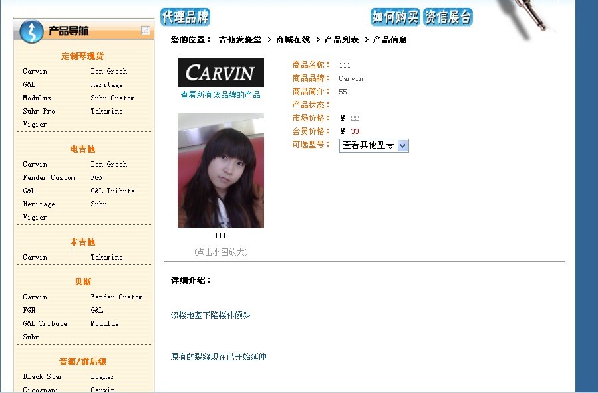Select G&L under 电吉他
This screenshot has height=393, width=598.
tap(29, 191)
